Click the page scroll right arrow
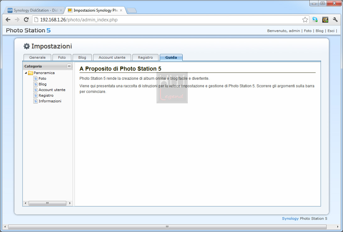 point(338,227)
